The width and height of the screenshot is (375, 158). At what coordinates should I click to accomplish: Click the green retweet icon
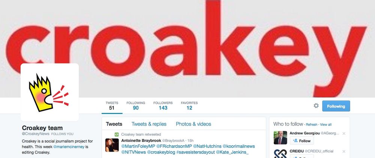point(117,134)
